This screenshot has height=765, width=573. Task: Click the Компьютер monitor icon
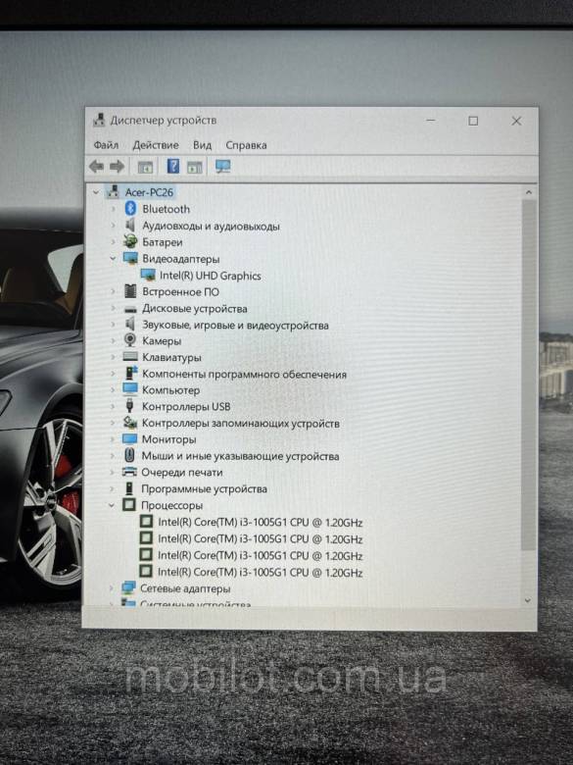(130, 389)
